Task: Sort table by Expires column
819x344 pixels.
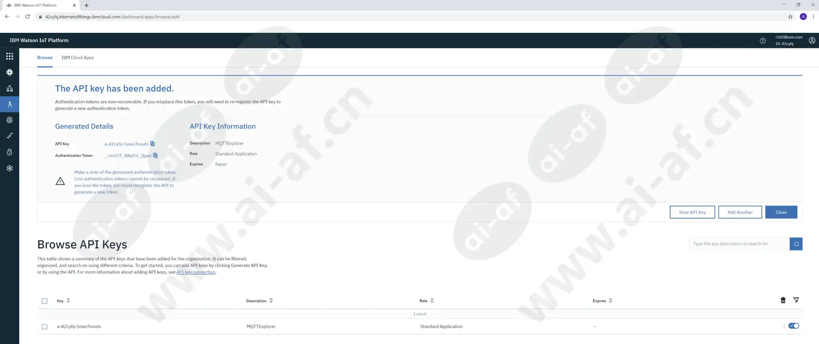Action: 602,301
